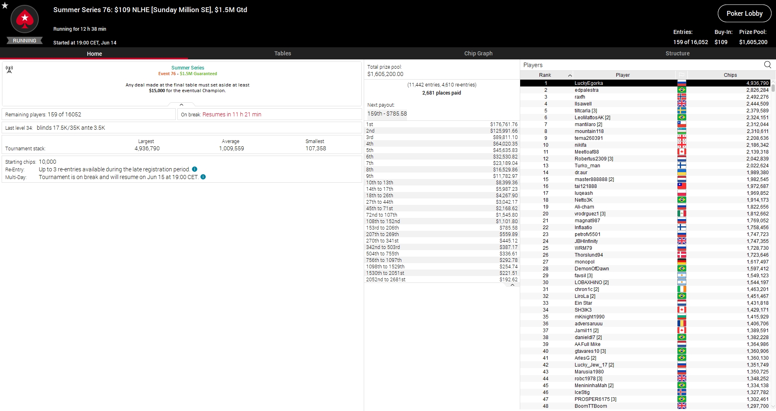Screen dimensions: 776x411
Task: Click the flag beside IceStig
Action: tap(681, 392)
